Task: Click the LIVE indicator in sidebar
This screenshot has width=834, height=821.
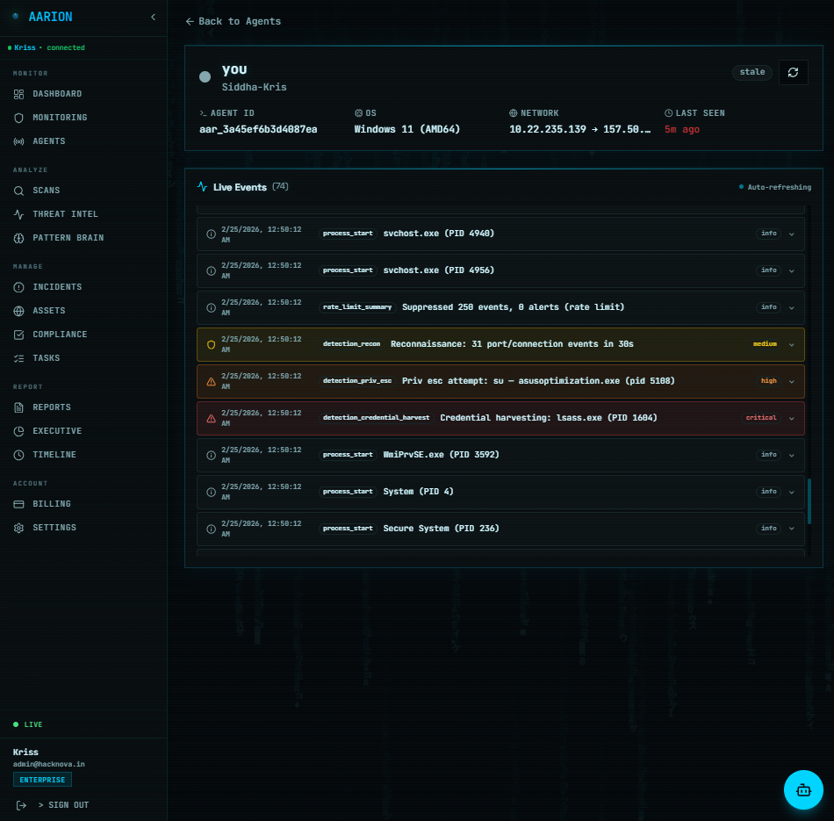Action: [x=28, y=724]
